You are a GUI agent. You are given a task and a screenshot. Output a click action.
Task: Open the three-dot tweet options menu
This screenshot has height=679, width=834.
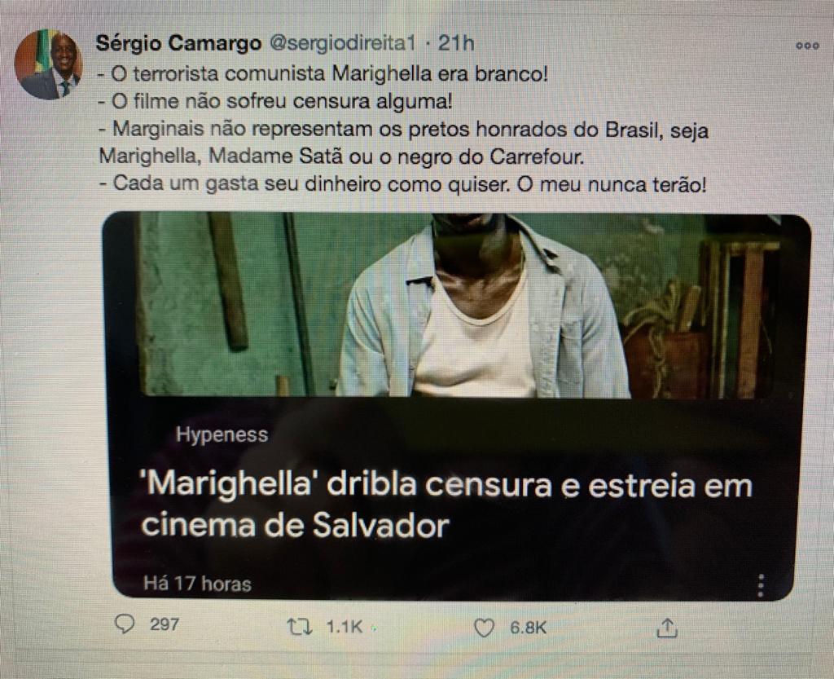(x=807, y=46)
